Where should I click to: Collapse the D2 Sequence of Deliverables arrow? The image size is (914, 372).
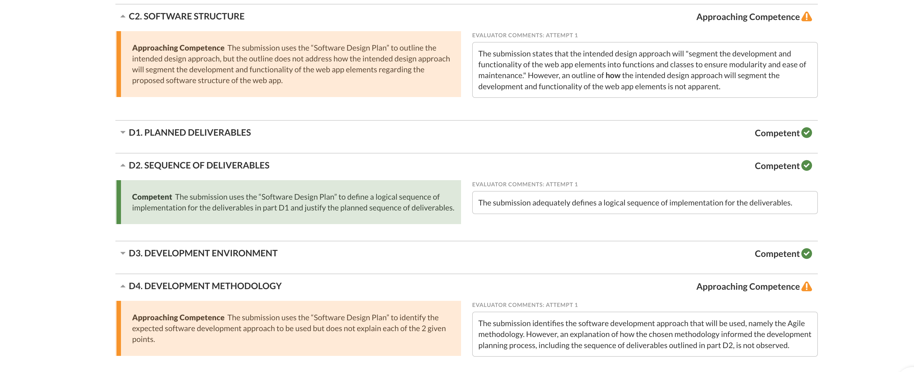click(123, 165)
